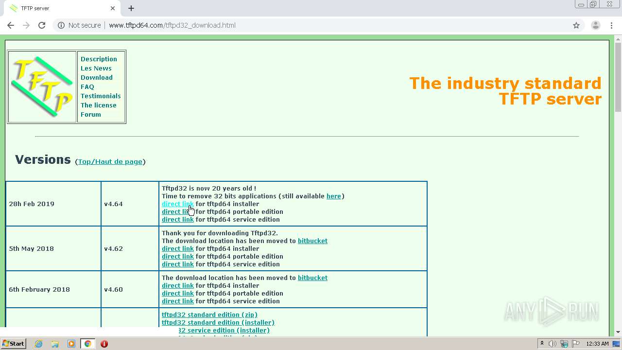Reload the current page
The image size is (622, 350).
click(x=42, y=25)
